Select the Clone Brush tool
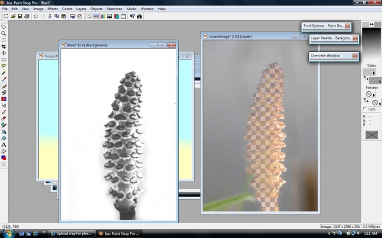 click(x=4, y=92)
